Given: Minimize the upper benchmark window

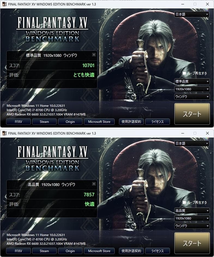Looking at the screenshot, I should pos(183,4).
